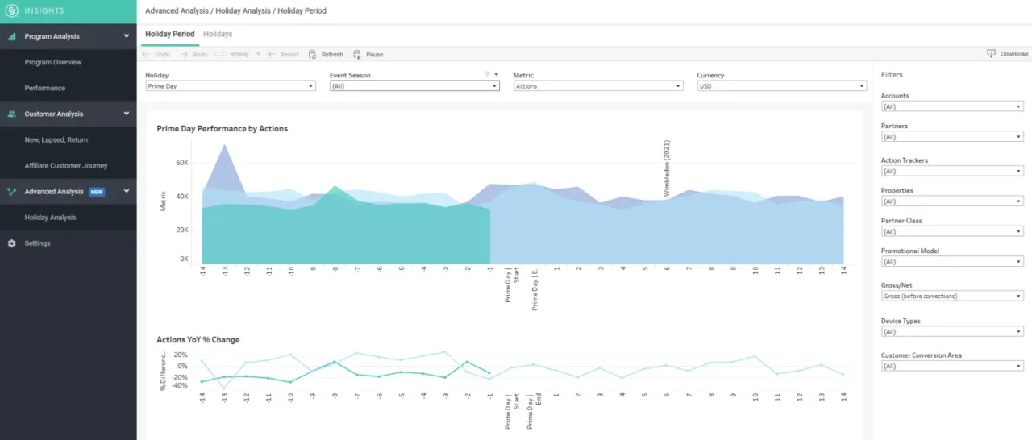Click the Refresh button label
This screenshot has height=440, width=1032.
(x=332, y=54)
